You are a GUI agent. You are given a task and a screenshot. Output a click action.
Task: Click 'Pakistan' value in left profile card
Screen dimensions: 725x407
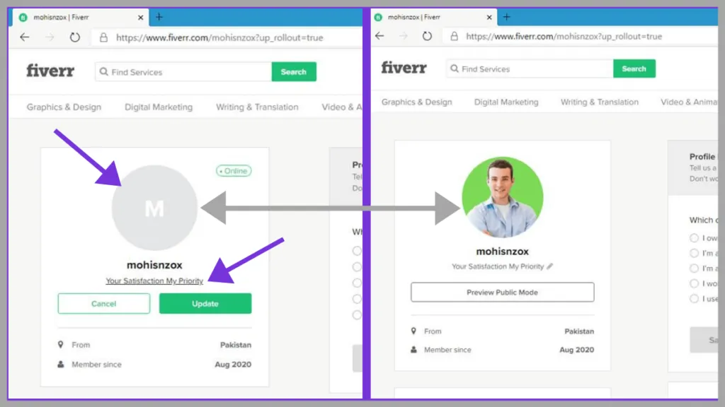click(236, 345)
